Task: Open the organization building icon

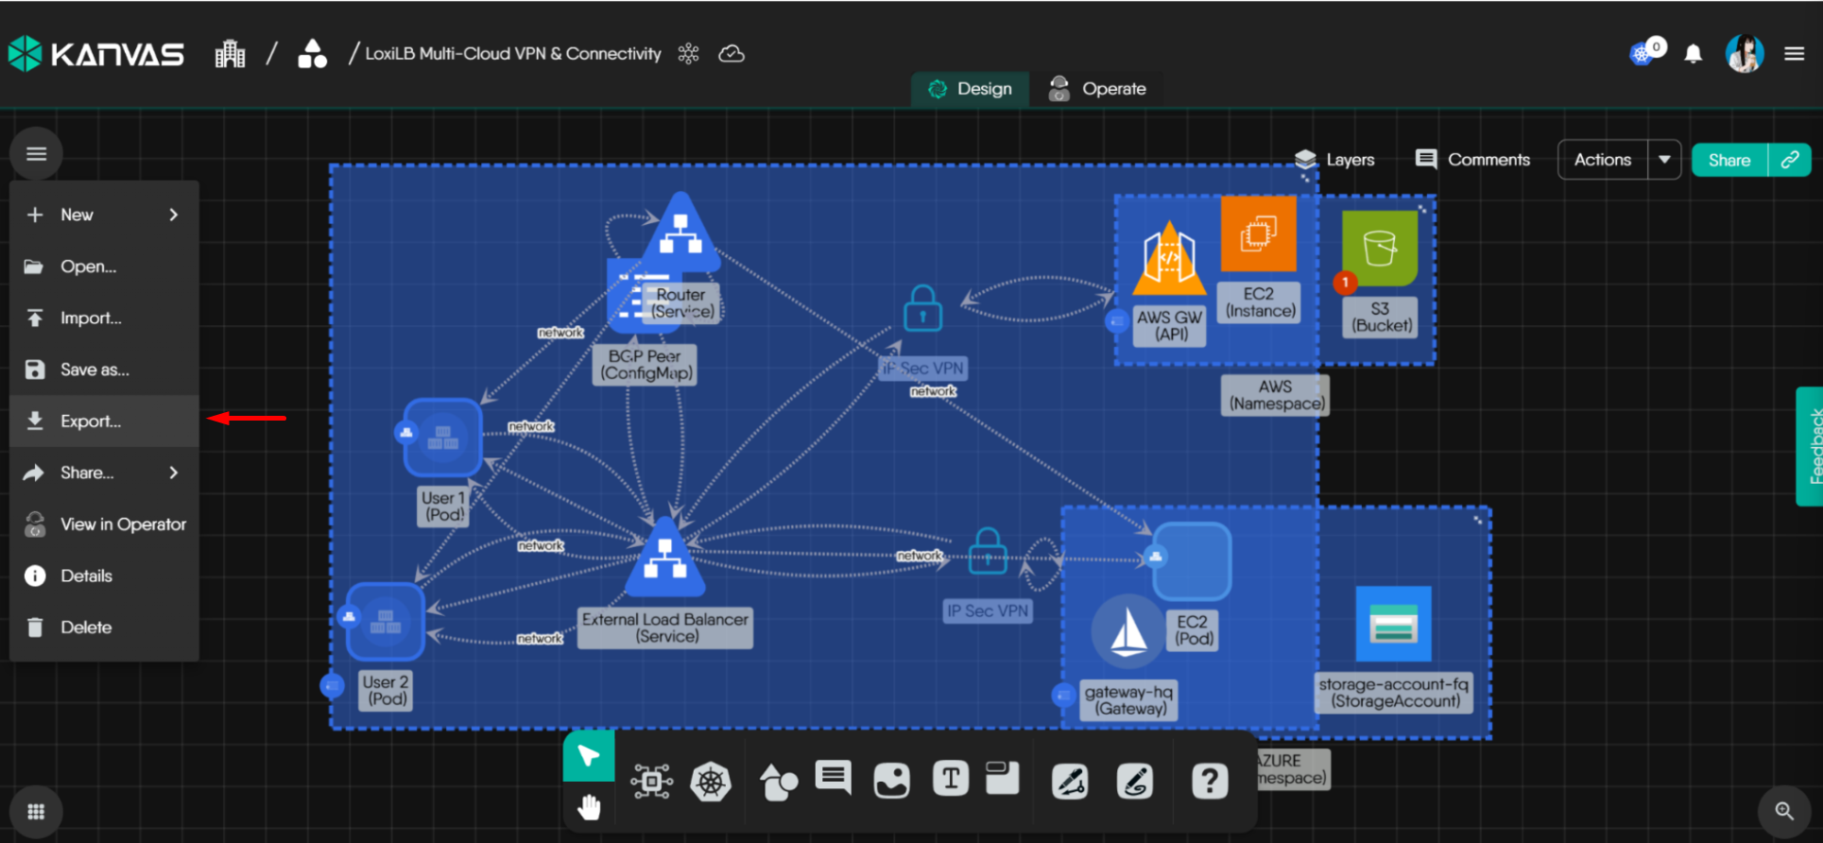Action: point(230,54)
